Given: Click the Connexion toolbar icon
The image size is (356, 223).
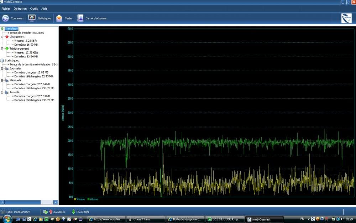Looking at the screenshot, I should [6, 18].
